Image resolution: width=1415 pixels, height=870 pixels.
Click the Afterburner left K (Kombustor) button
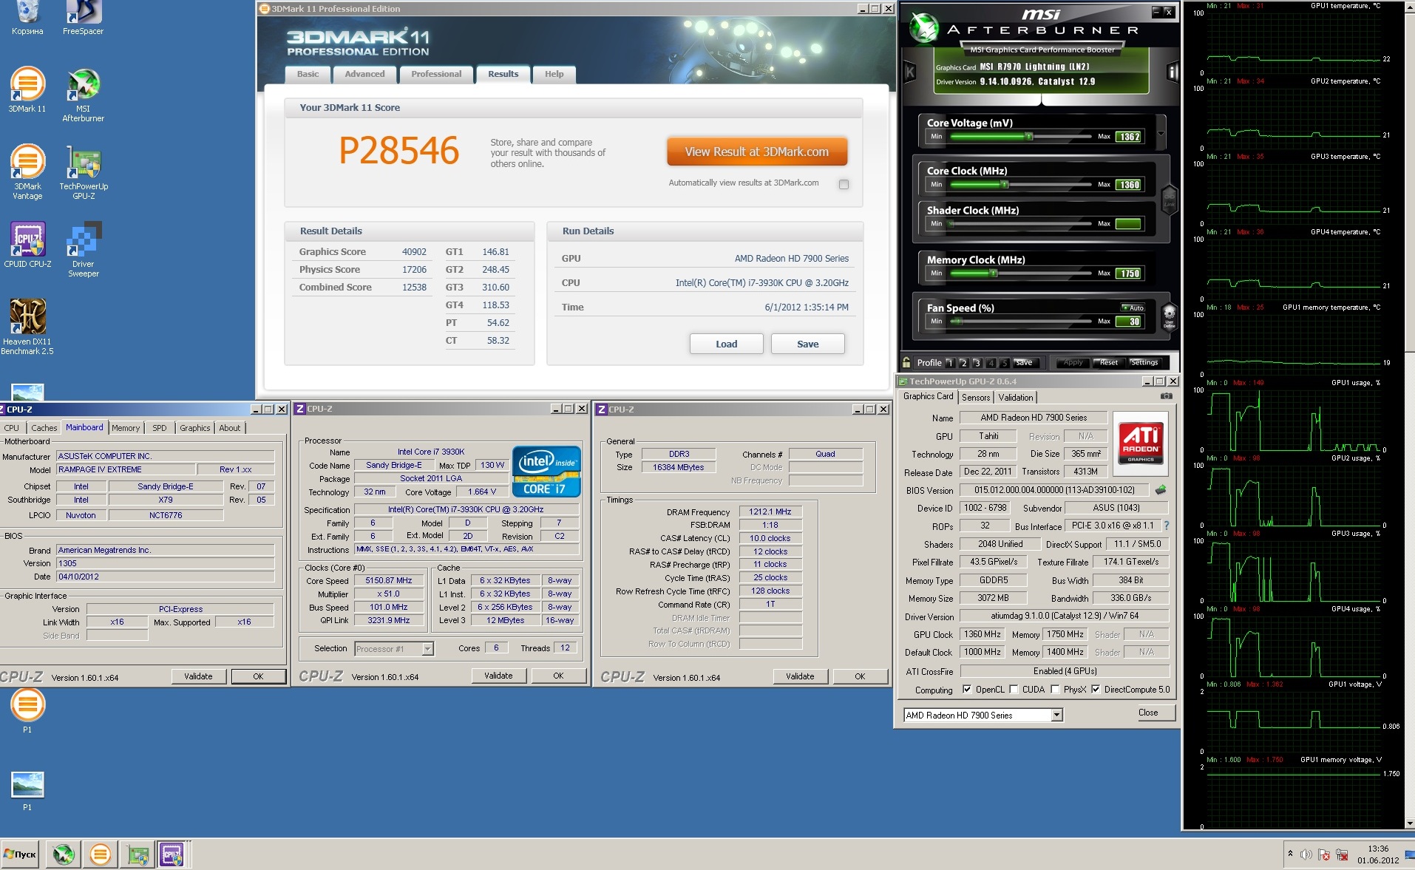[910, 72]
